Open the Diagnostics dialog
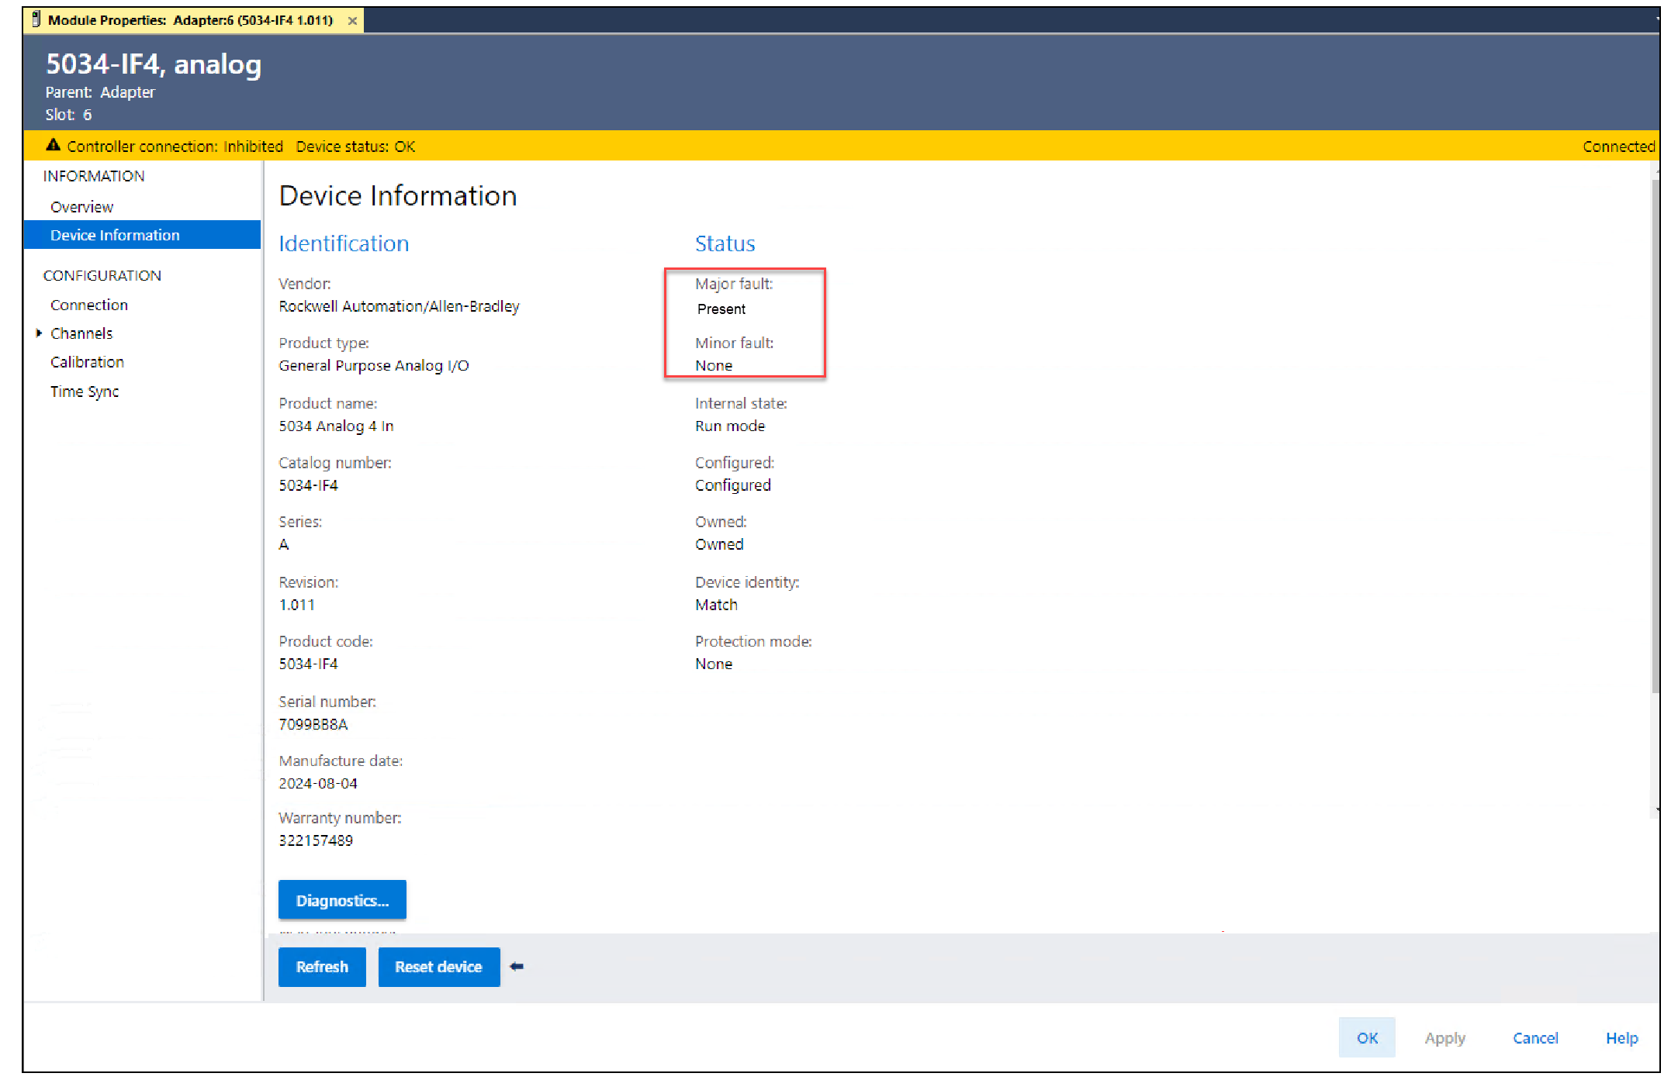Screen dimensions: 1678x1080 click(x=342, y=900)
